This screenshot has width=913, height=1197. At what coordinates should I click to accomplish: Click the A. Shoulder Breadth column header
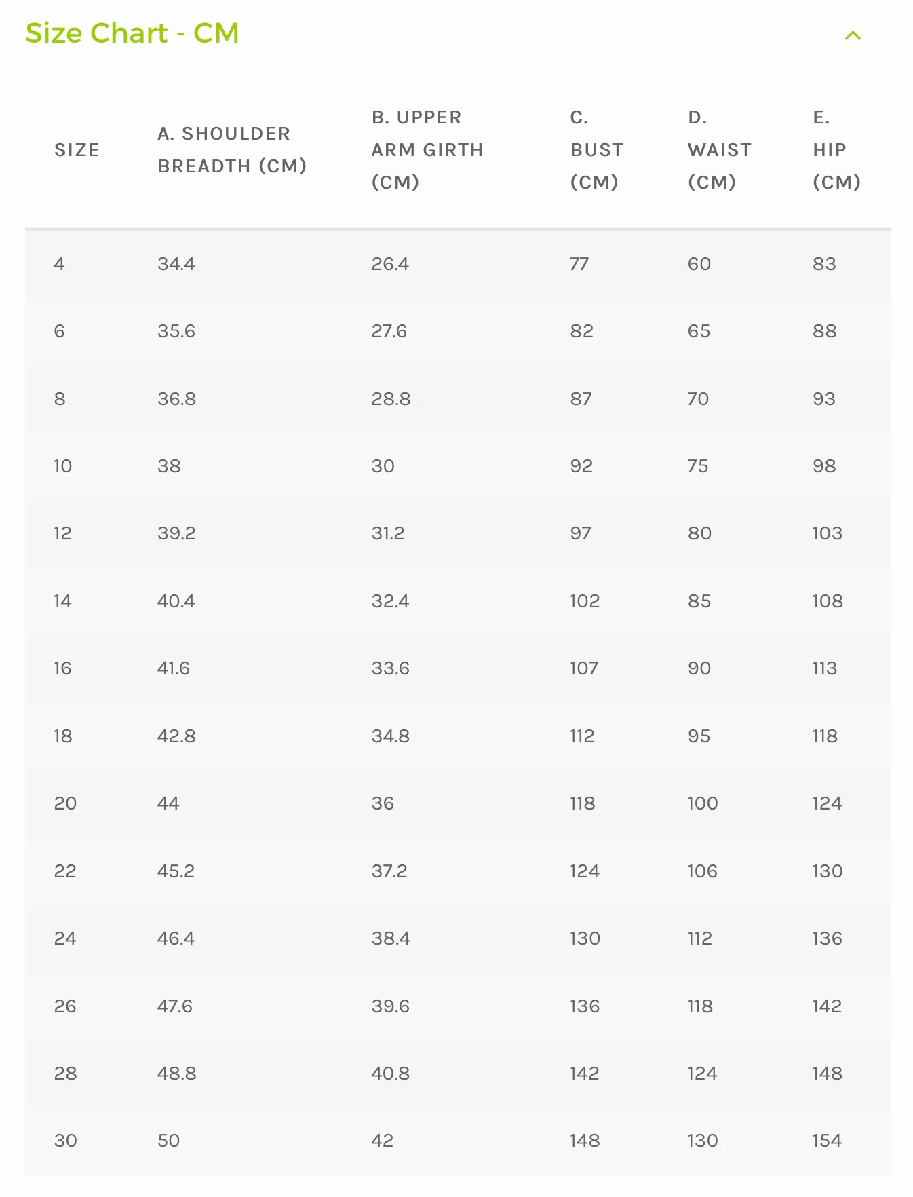click(233, 150)
